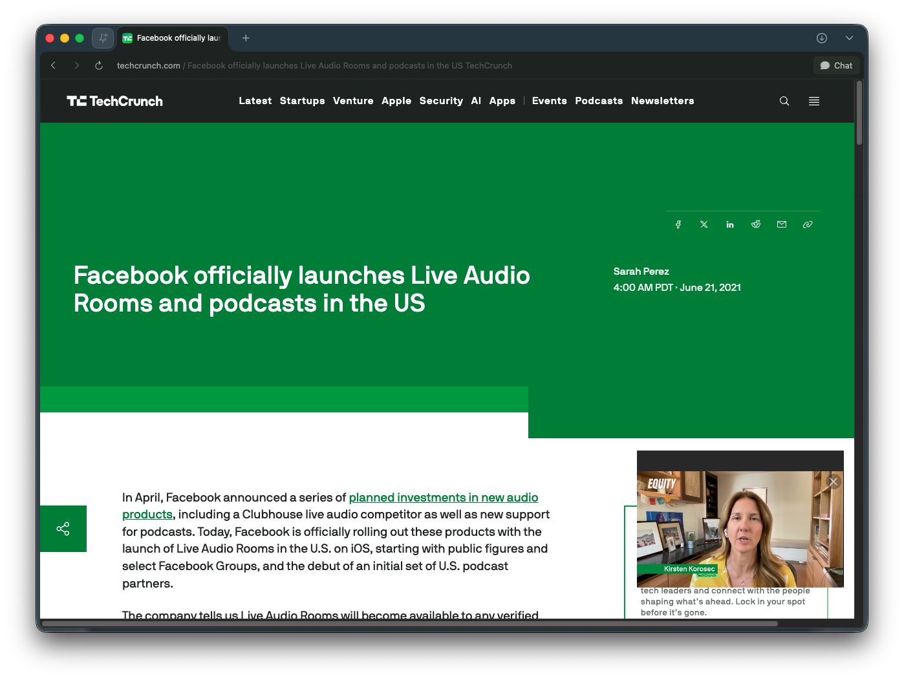This screenshot has height=680, width=904.
Task: Click author name Sarah Perez
Action: 641,271
